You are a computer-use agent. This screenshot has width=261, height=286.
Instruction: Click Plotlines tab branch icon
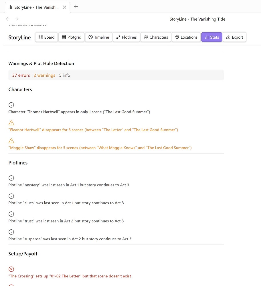pos(118,37)
